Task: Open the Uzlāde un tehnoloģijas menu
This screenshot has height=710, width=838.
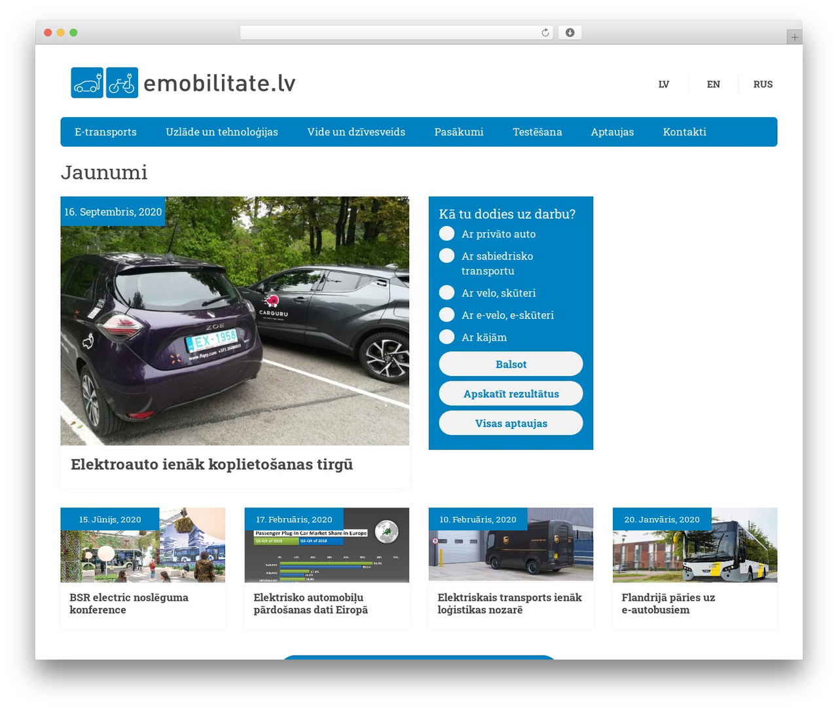Action: pos(222,132)
